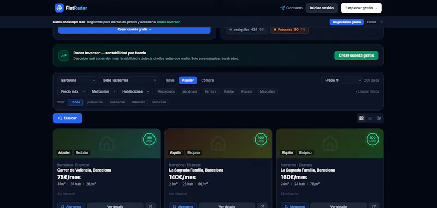Click Redpiso tag on 75€/mes card
This screenshot has width=437, height=208.
[x=82, y=153]
